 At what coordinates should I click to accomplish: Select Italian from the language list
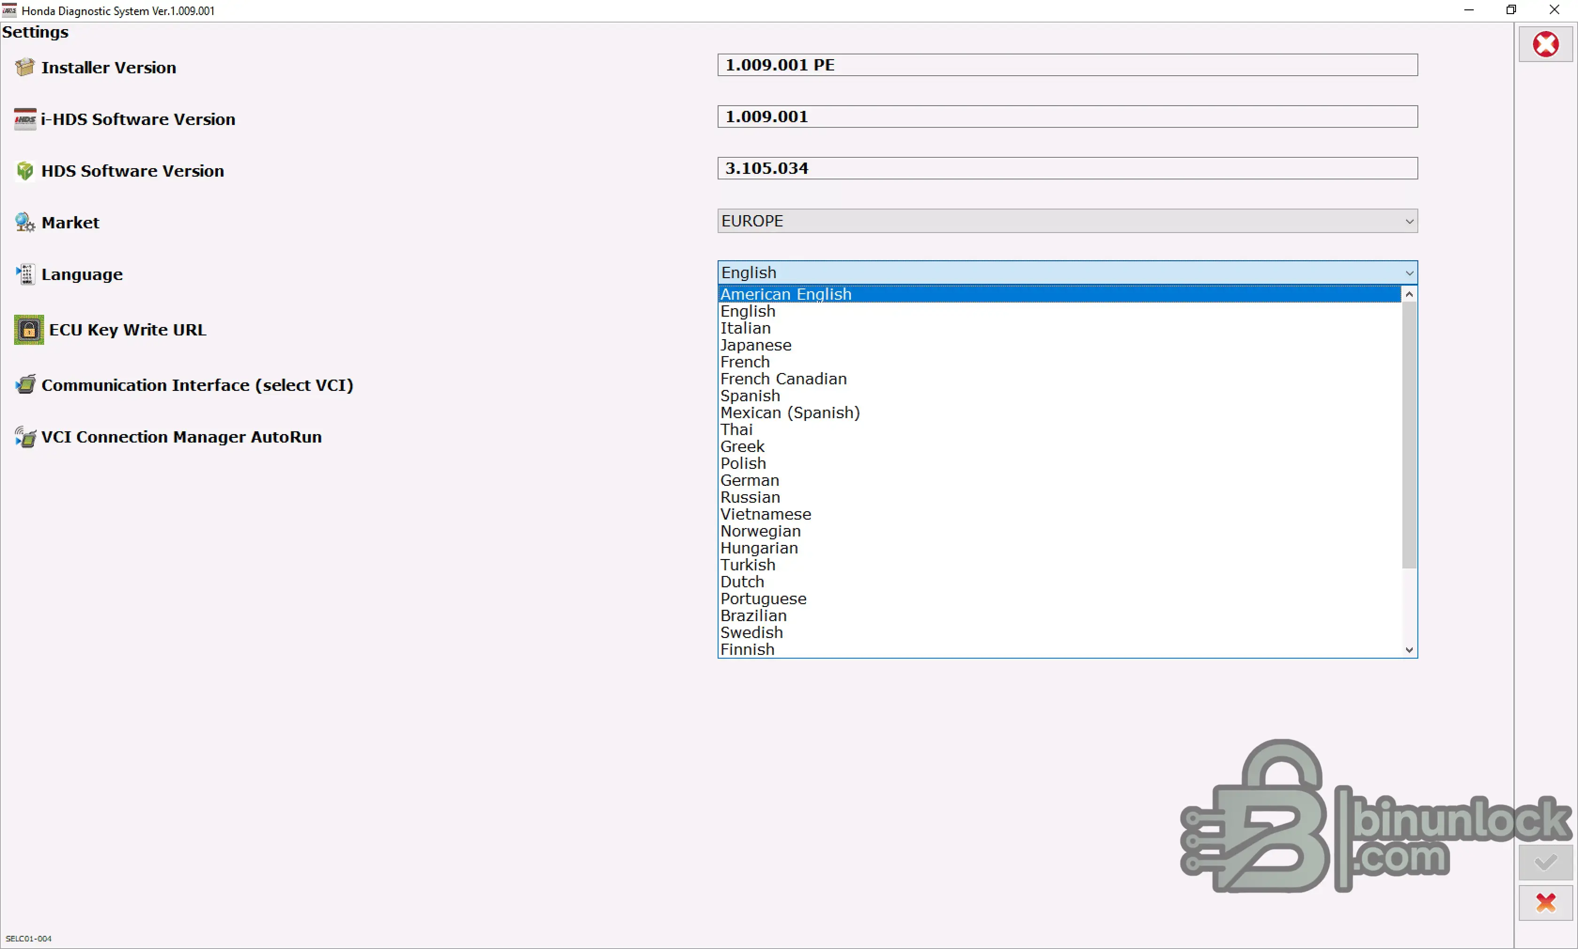pos(1060,328)
